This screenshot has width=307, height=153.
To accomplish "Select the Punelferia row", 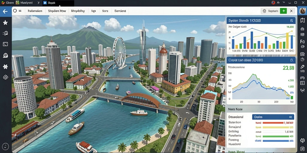I will 261,136.
